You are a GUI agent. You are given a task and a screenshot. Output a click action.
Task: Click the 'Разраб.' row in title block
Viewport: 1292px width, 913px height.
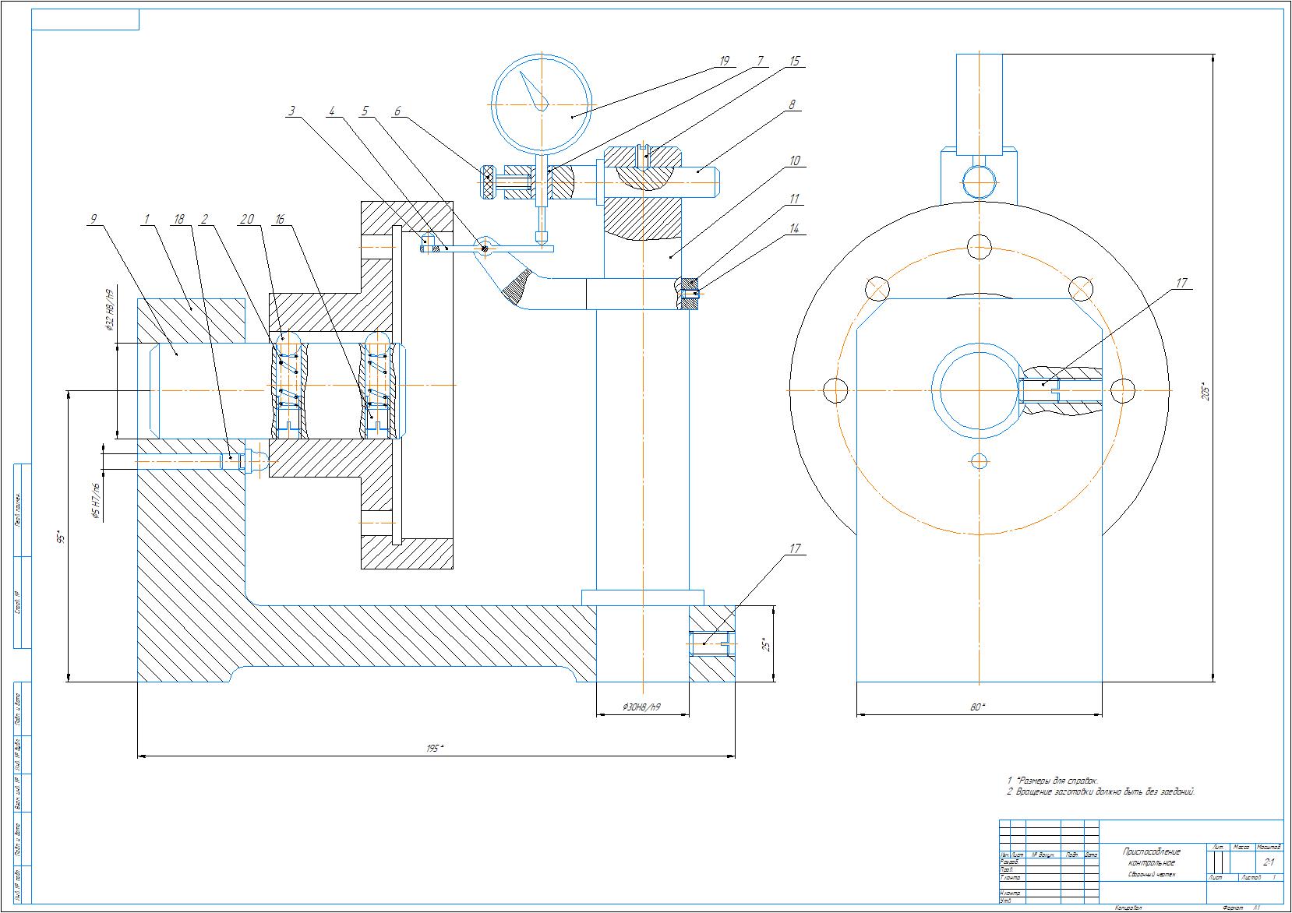(1010, 862)
